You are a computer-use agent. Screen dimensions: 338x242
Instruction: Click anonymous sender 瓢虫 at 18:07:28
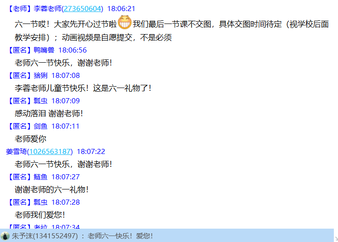(x=41, y=202)
